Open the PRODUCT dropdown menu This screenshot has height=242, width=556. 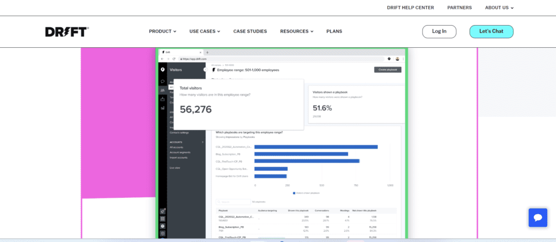point(162,32)
